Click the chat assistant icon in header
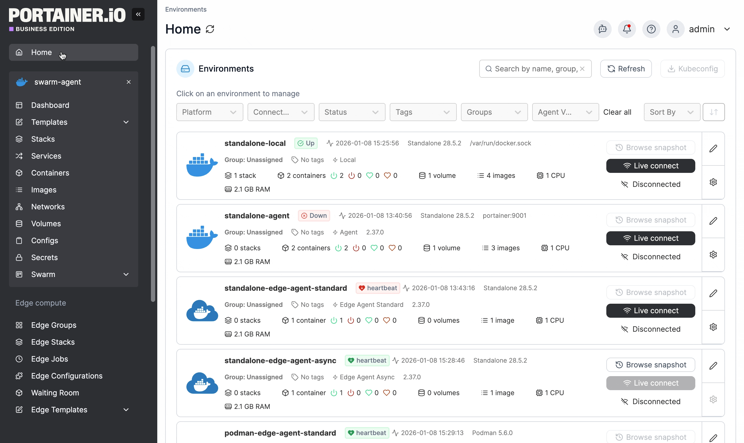The height and width of the screenshot is (443, 744). coord(602,29)
